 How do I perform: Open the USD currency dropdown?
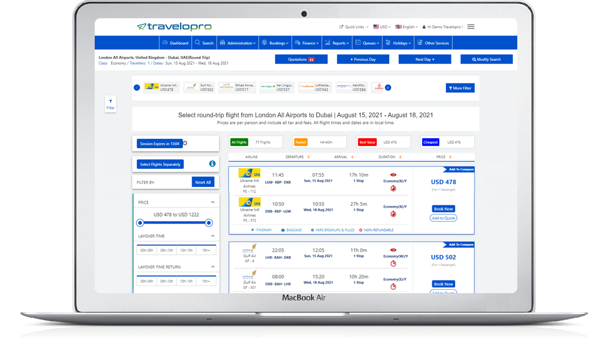coord(382,27)
